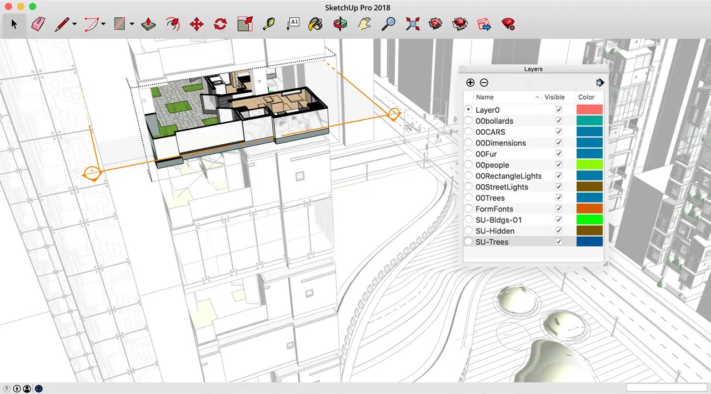Select the Rotate tool
Screen dimensions: 711x394
220,24
